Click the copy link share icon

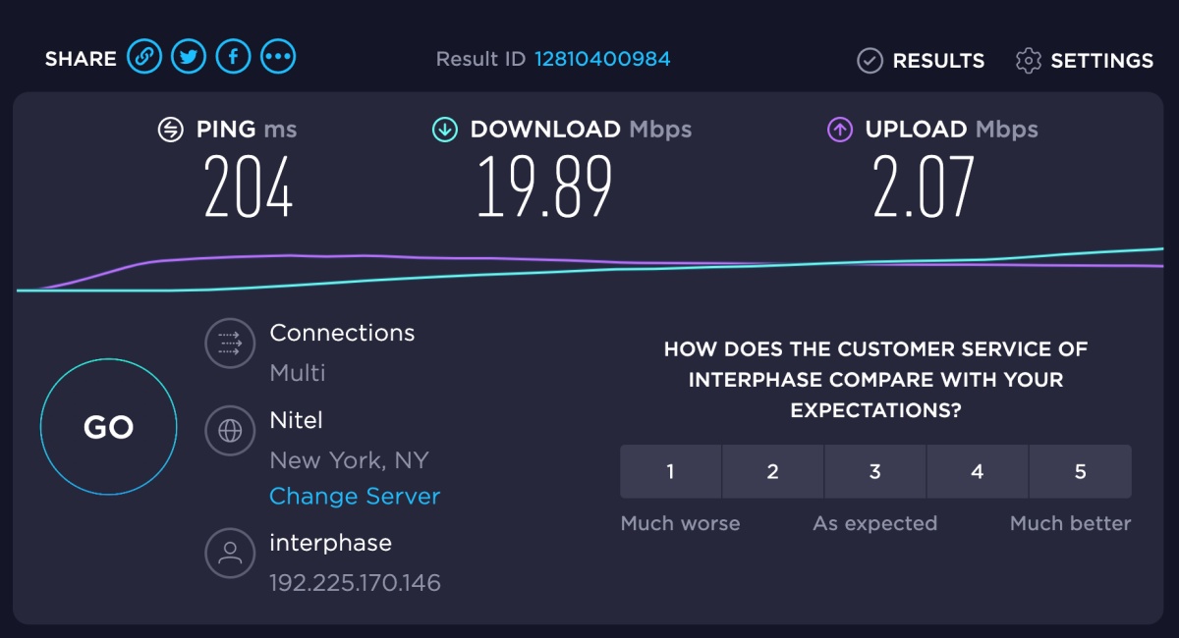144,57
